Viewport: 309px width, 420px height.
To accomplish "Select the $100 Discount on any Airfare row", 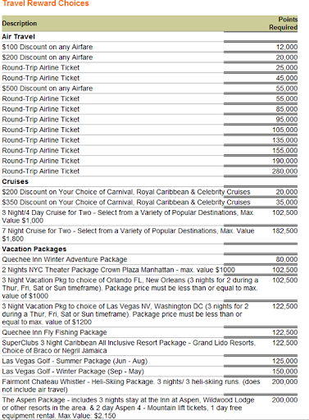I will (x=150, y=47).
